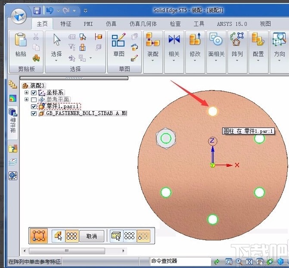
Task: Expand the Modify group dropdown arrow
Action: click(195, 61)
